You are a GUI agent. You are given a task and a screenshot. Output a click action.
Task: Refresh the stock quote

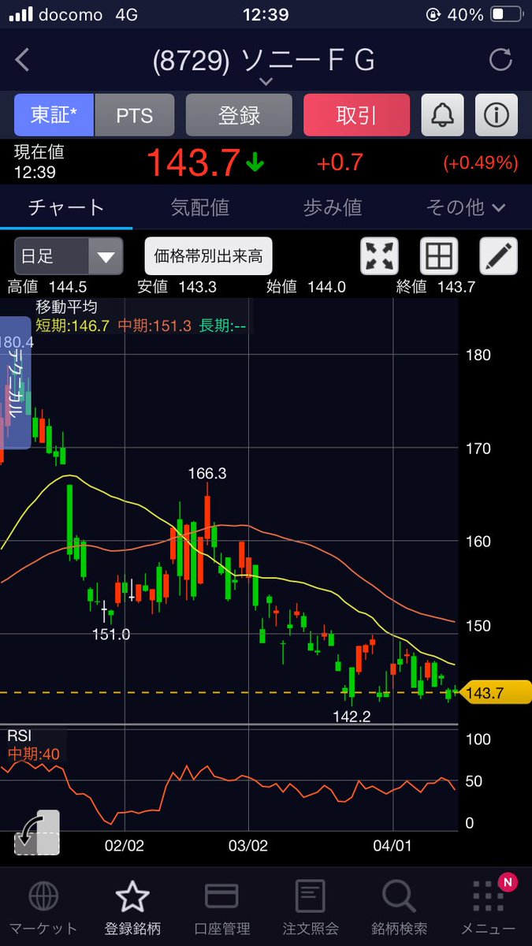coord(500,60)
